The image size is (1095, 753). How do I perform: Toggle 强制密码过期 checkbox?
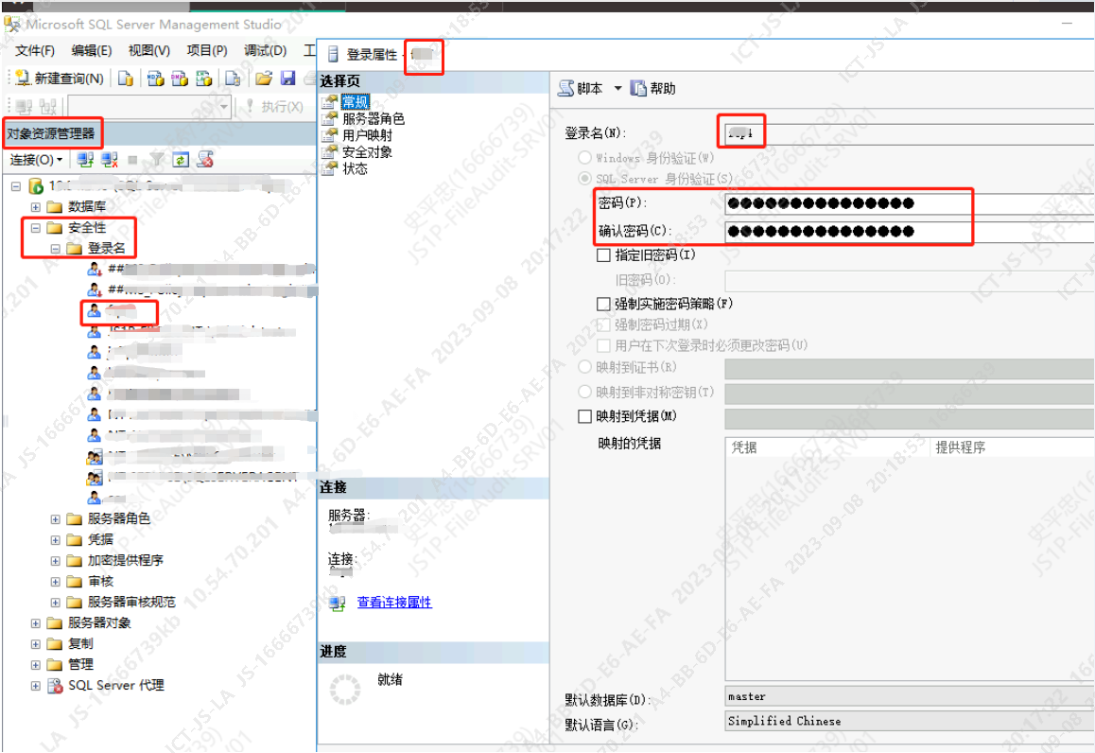[x=604, y=324]
